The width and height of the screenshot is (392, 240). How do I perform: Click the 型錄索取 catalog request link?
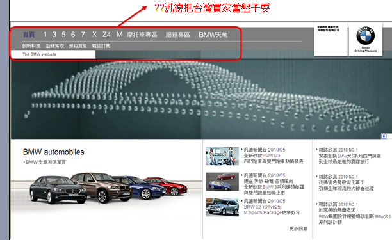click(x=55, y=46)
